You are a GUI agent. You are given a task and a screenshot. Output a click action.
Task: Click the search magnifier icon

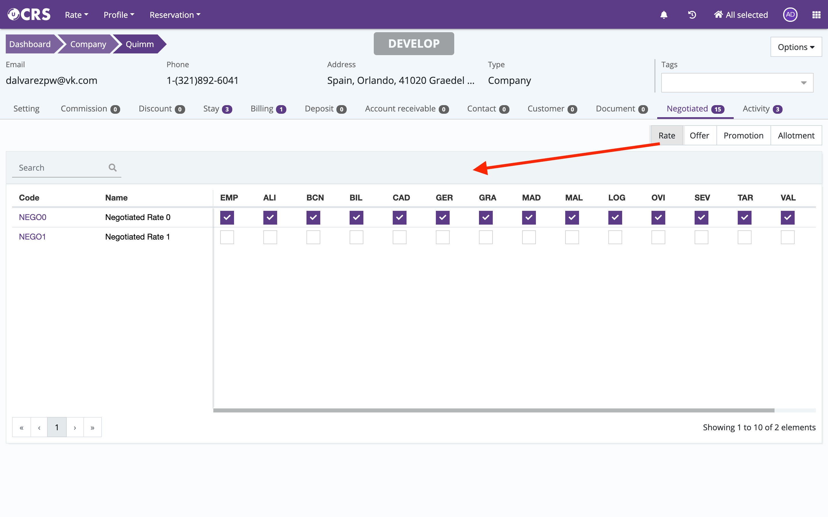(x=113, y=167)
